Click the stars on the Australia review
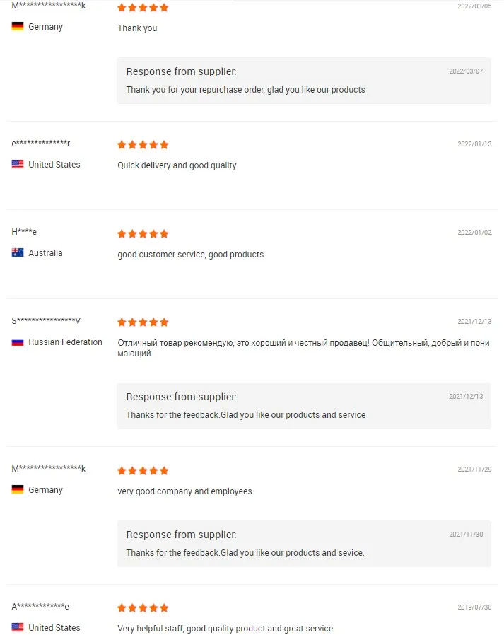 click(143, 233)
